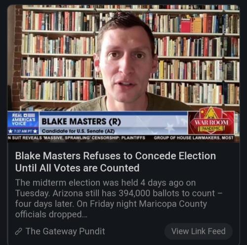The height and width of the screenshot is (245, 247).
Task: Click the biohazard triangle in the War Room logo
Action: click(x=211, y=113)
